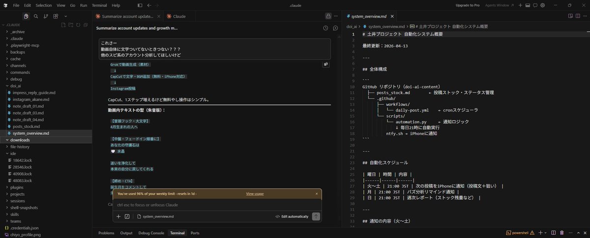
Task: Collapse the downloads folder
Action: pos(46,140)
